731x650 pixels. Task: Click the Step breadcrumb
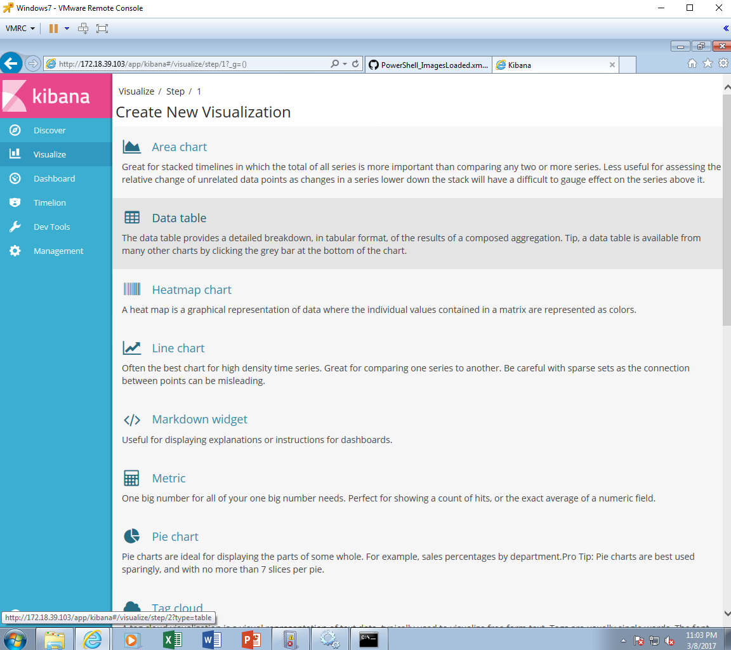click(175, 91)
